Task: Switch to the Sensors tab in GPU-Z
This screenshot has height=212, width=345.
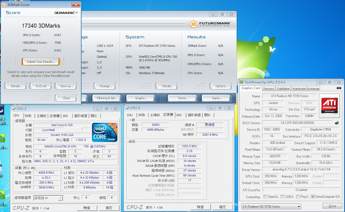Action: pyautogui.click(x=268, y=88)
